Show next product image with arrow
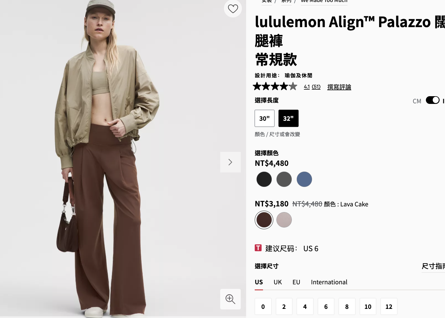Viewport: 445px width, 318px height. (x=230, y=162)
